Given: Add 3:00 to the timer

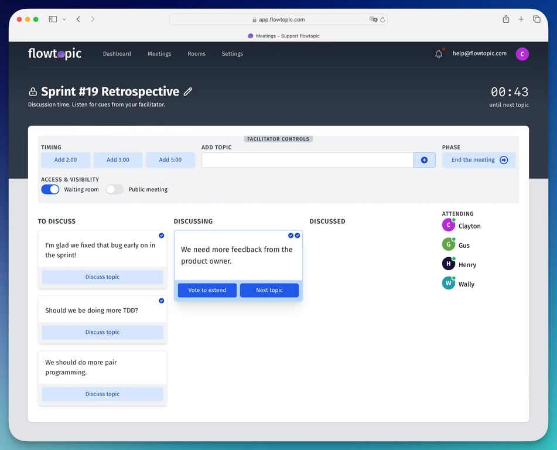Looking at the screenshot, I should click(118, 160).
